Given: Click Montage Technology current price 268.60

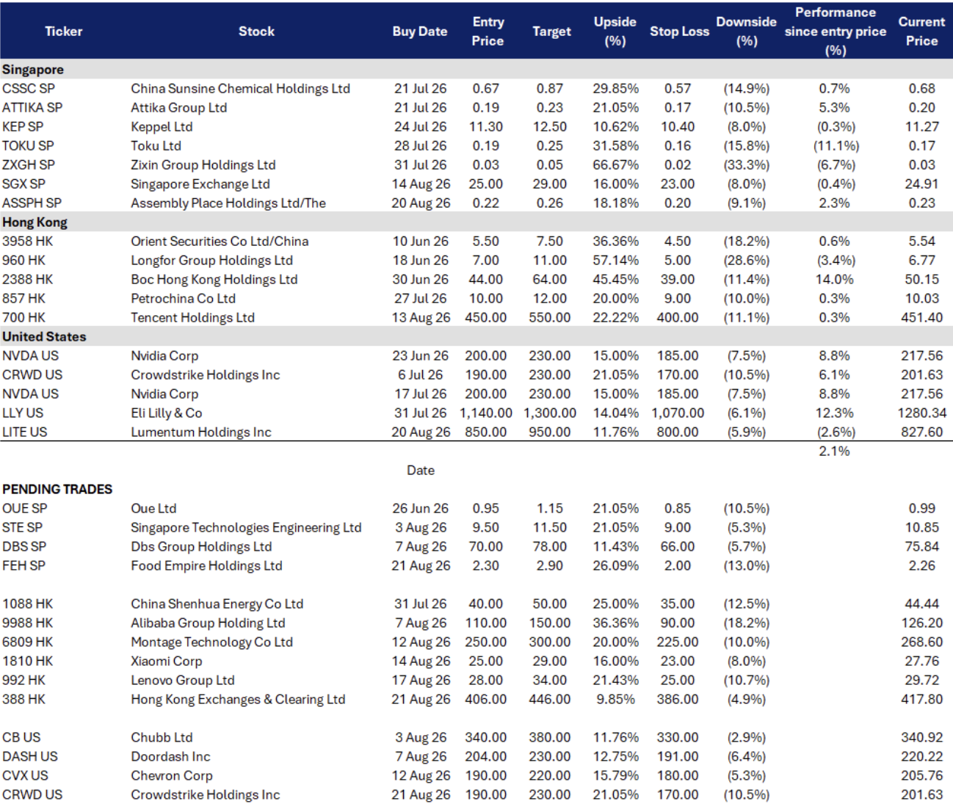Looking at the screenshot, I should [x=921, y=642].
